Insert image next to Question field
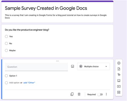127x101 pixels. click(73, 66)
